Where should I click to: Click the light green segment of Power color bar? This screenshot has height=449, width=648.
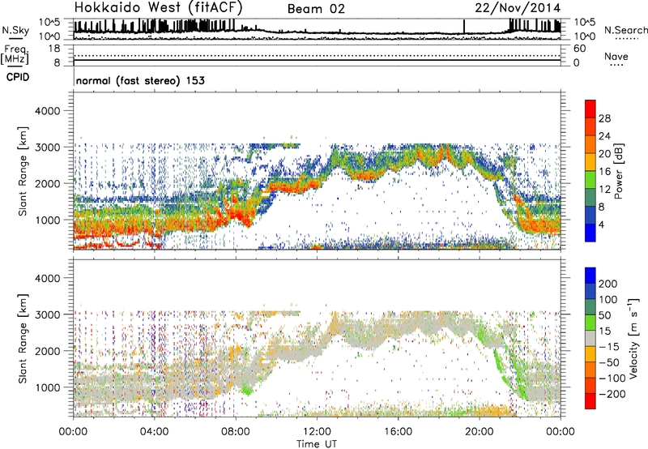coord(590,180)
